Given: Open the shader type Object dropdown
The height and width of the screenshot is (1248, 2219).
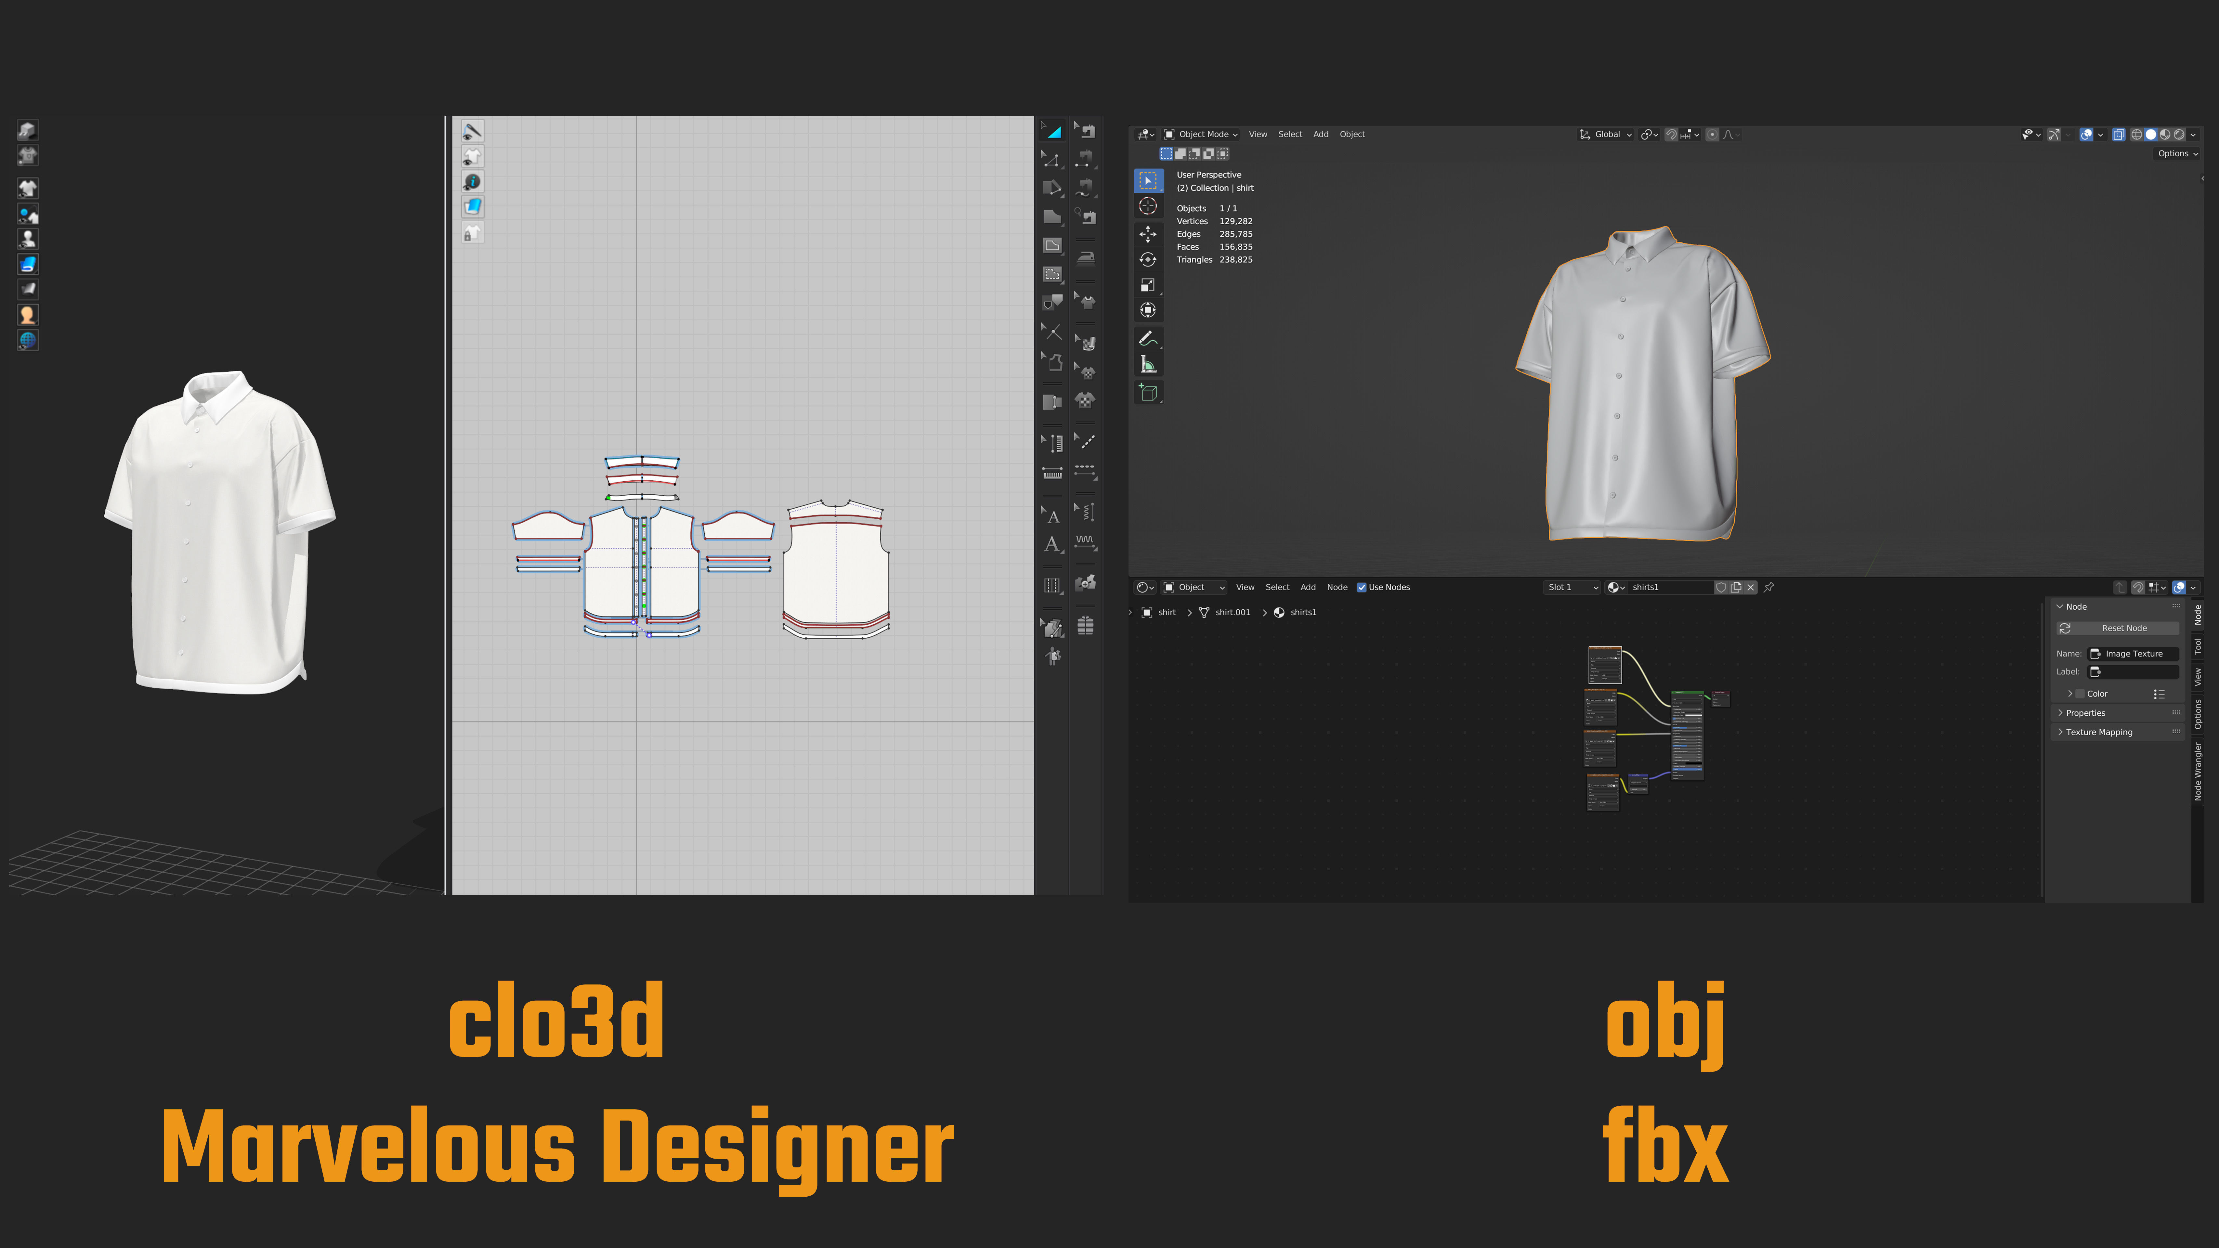Looking at the screenshot, I should pos(1194,587).
